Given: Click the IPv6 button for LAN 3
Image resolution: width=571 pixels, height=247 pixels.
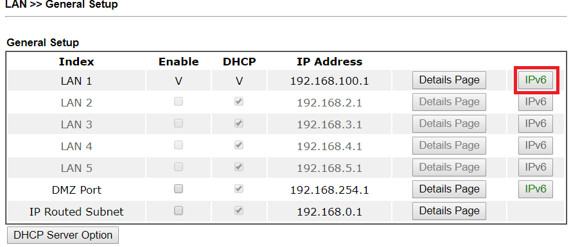Looking at the screenshot, I should [x=535, y=124].
